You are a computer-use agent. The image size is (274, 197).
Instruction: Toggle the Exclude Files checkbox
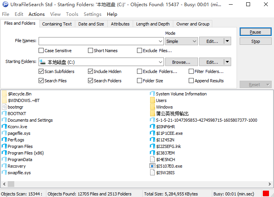pyautogui.click(x=139, y=51)
